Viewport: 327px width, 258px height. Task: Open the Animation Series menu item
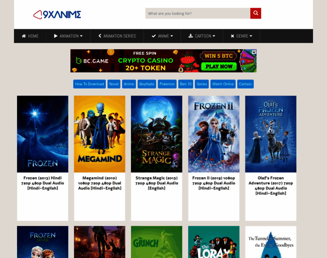pos(117,36)
